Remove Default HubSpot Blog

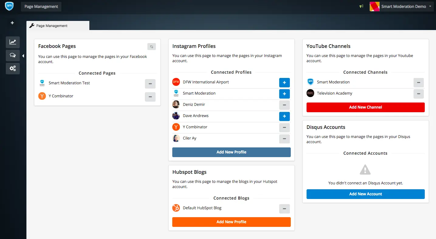click(284, 209)
